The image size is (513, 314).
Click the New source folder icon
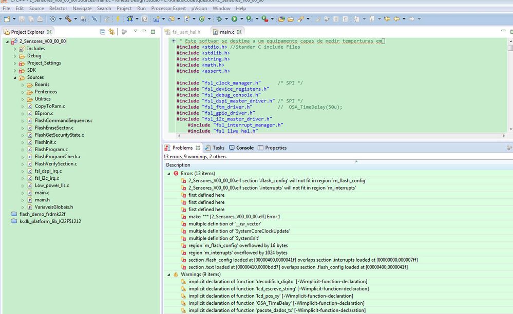pos(172,19)
